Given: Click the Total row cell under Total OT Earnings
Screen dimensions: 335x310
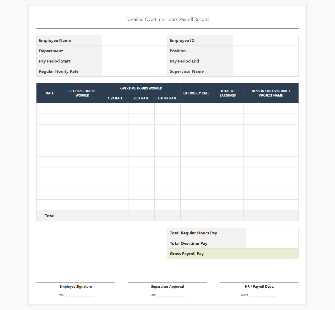Looking at the screenshot, I should point(228,216).
